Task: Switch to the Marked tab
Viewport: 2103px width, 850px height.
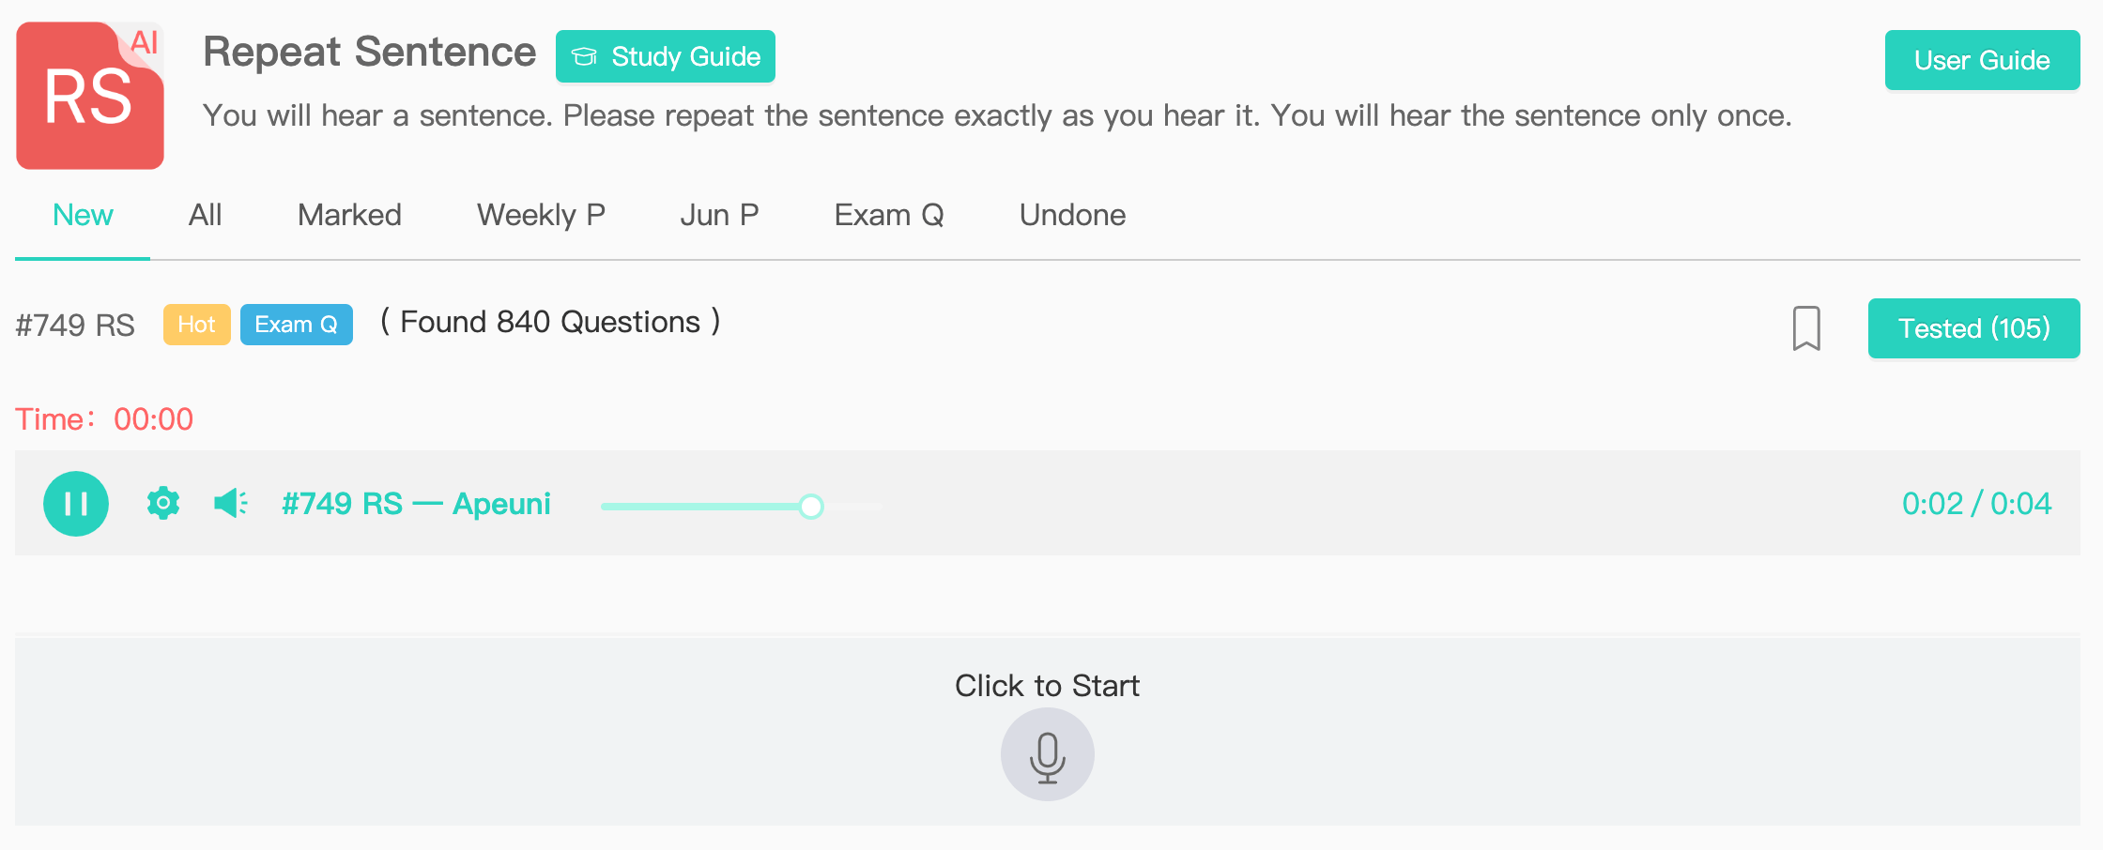Action: pyautogui.click(x=349, y=215)
